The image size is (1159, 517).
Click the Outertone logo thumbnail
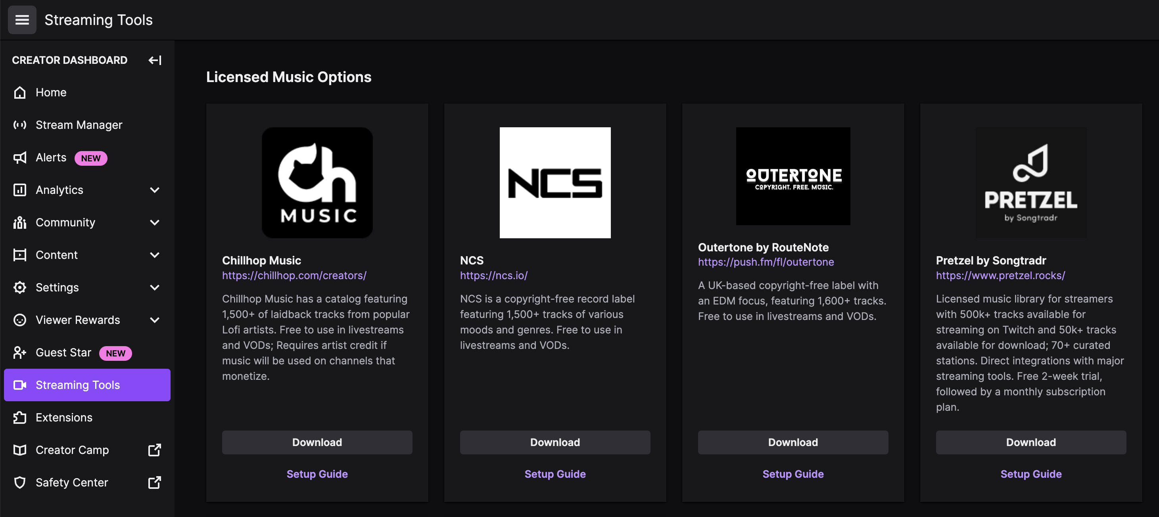(793, 176)
